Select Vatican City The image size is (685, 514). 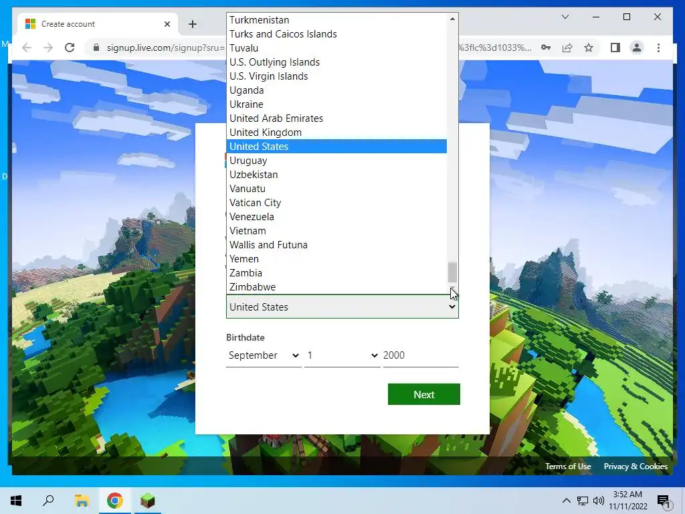[x=336, y=203]
